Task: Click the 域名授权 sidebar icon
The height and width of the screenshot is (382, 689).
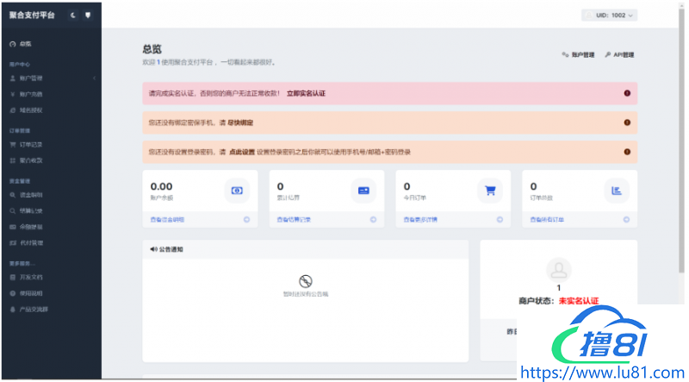Action: click(12, 110)
